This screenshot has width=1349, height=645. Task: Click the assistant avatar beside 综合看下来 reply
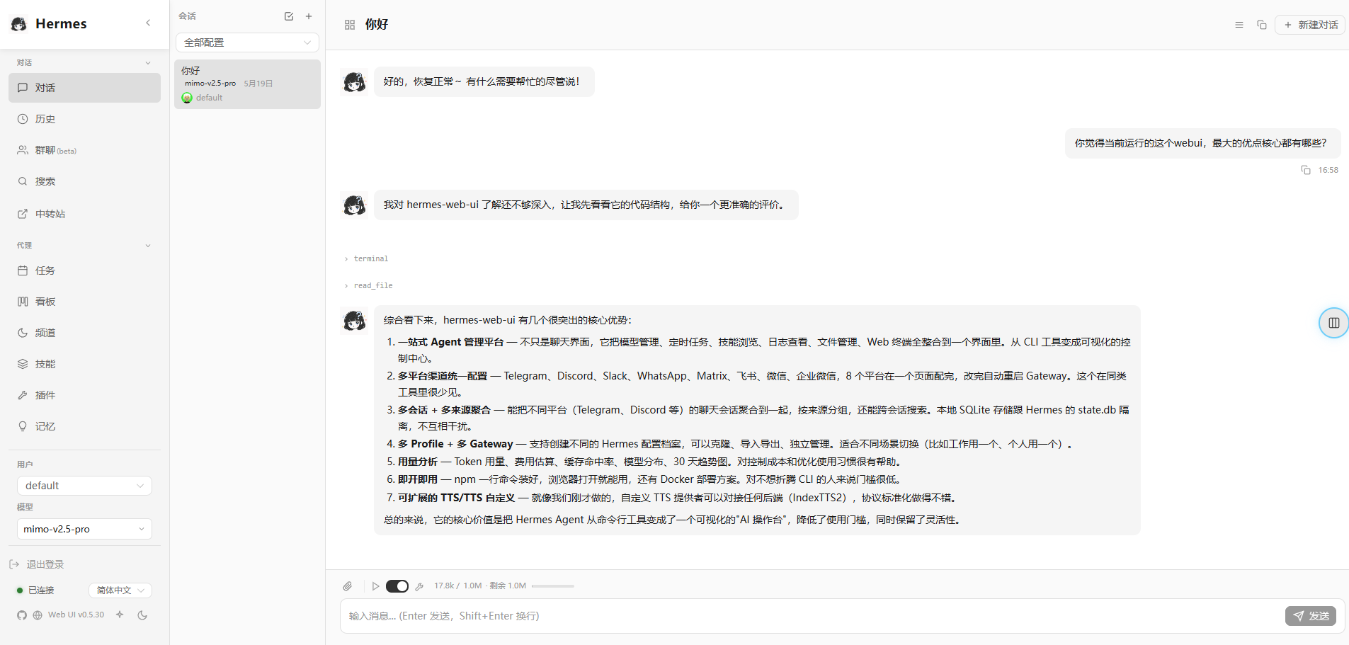354,321
